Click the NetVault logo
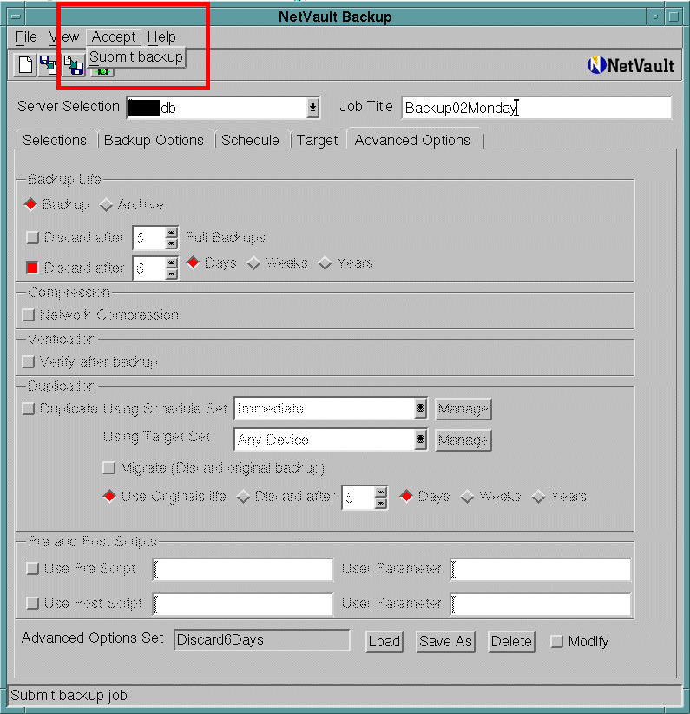This screenshot has height=714, width=690. click(x=630, y=65)
